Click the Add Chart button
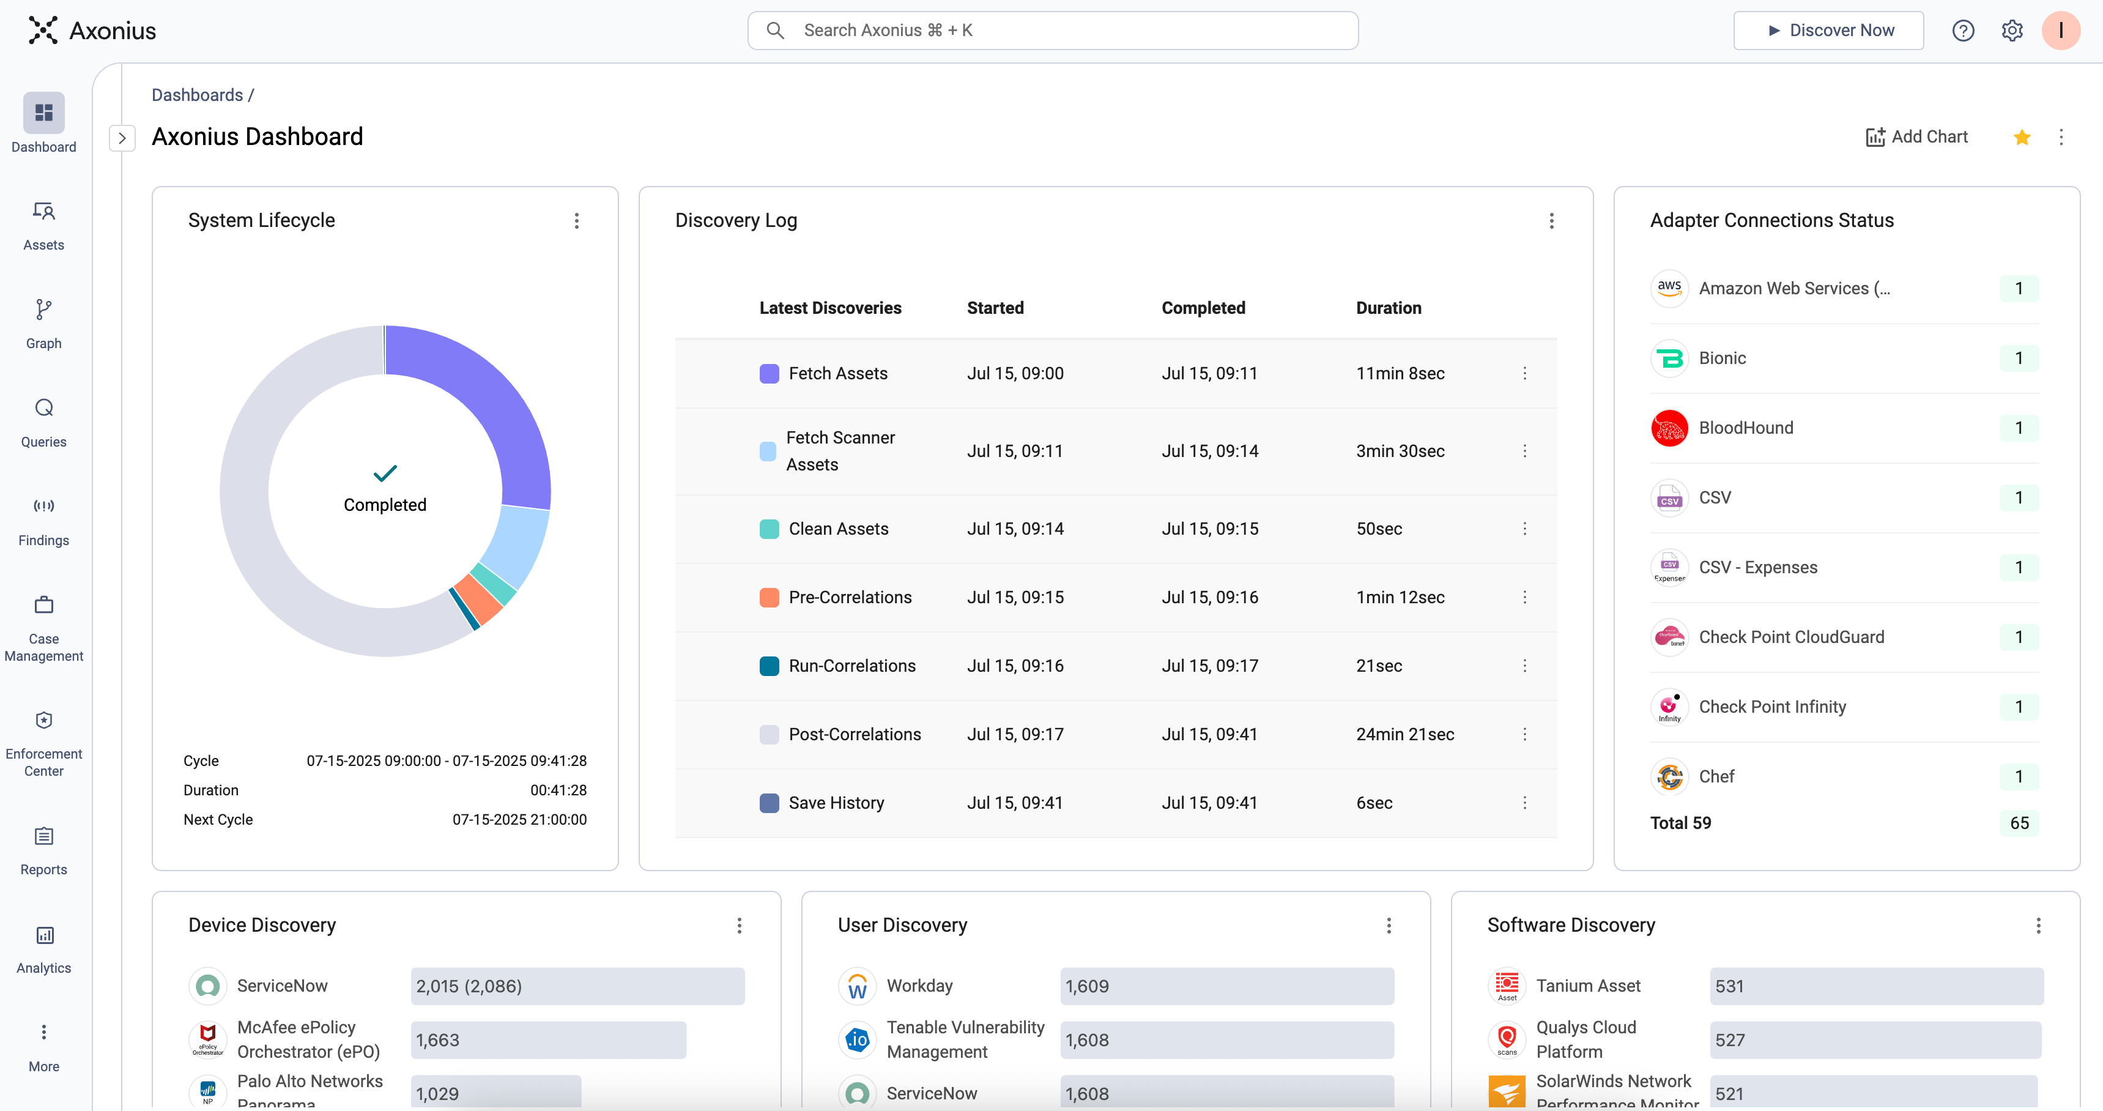The height and width of the screenshot is (1111, 2103). coord(1916,137)
